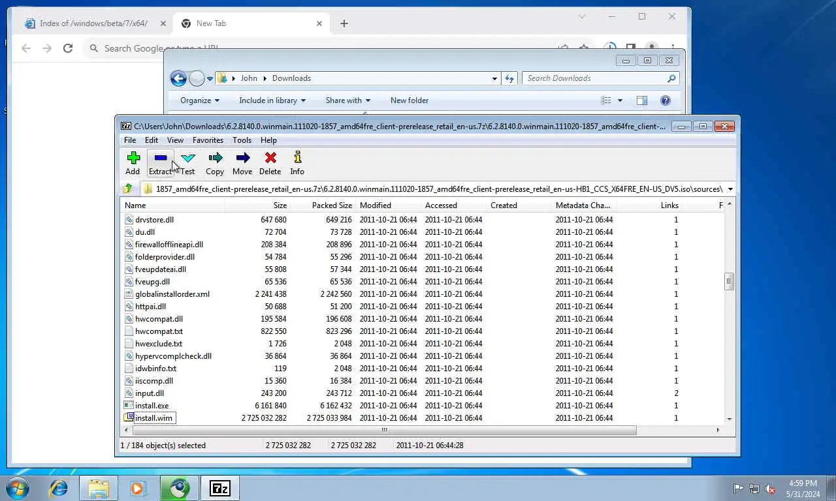Viewport: 836px width, 501px height.
Task: Open the Include in library dropdown
Action: pos(272,100)
